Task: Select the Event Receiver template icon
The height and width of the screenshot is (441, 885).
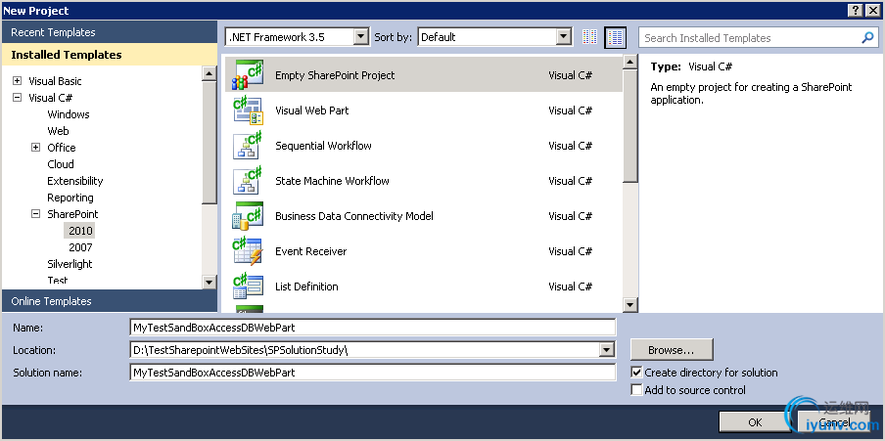Action: pos(249,251)
